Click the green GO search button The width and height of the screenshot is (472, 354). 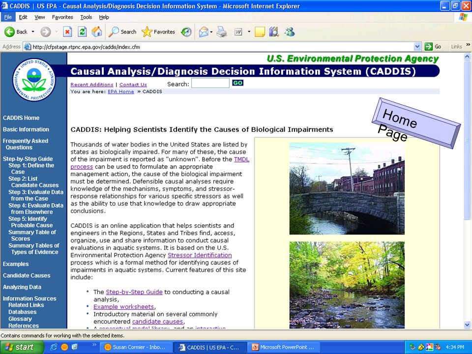click(x=237, y=83)
